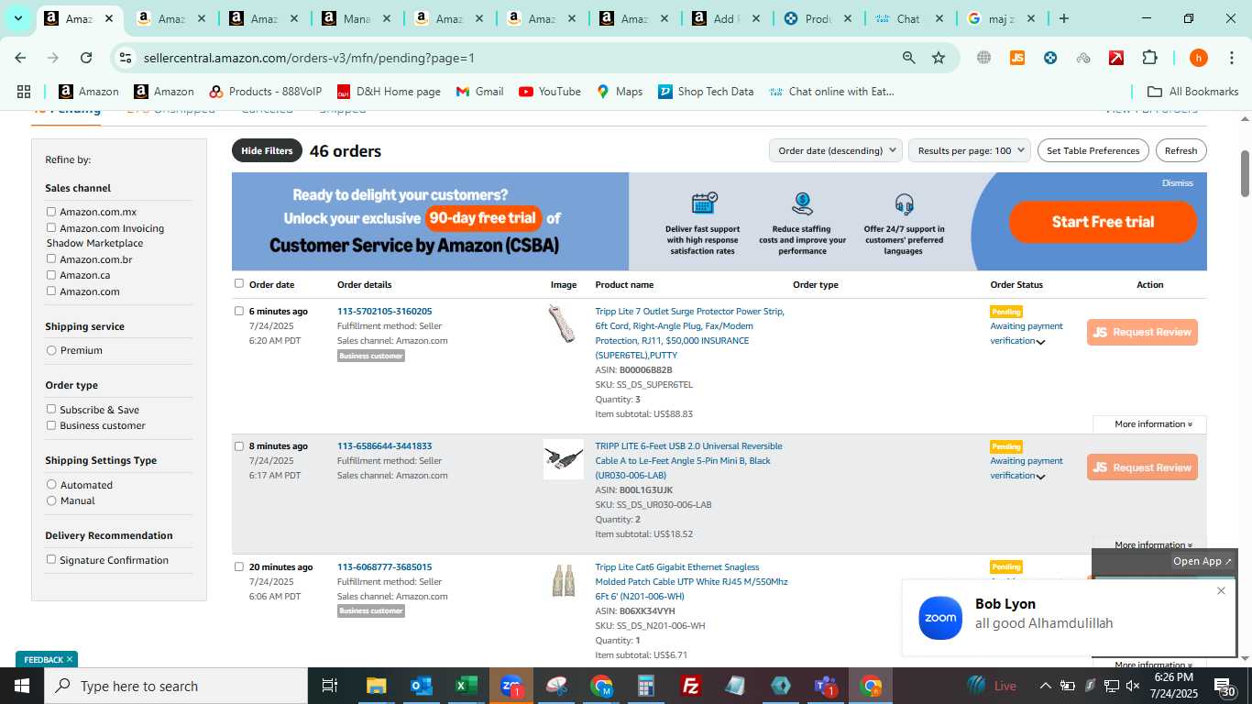Check the Amazon.ca sales channel
This screenshot has height=704, width=1252.
pos(51,274)
